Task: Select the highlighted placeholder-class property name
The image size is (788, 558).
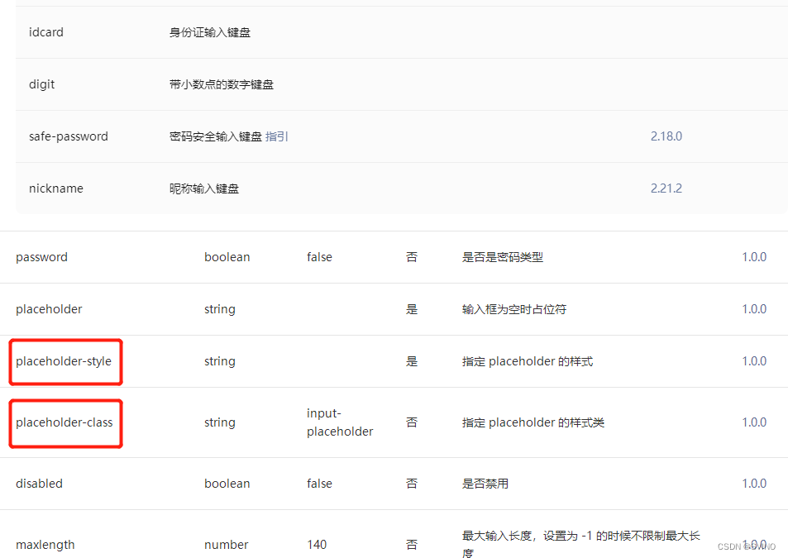Action: [x=64, y=422]
